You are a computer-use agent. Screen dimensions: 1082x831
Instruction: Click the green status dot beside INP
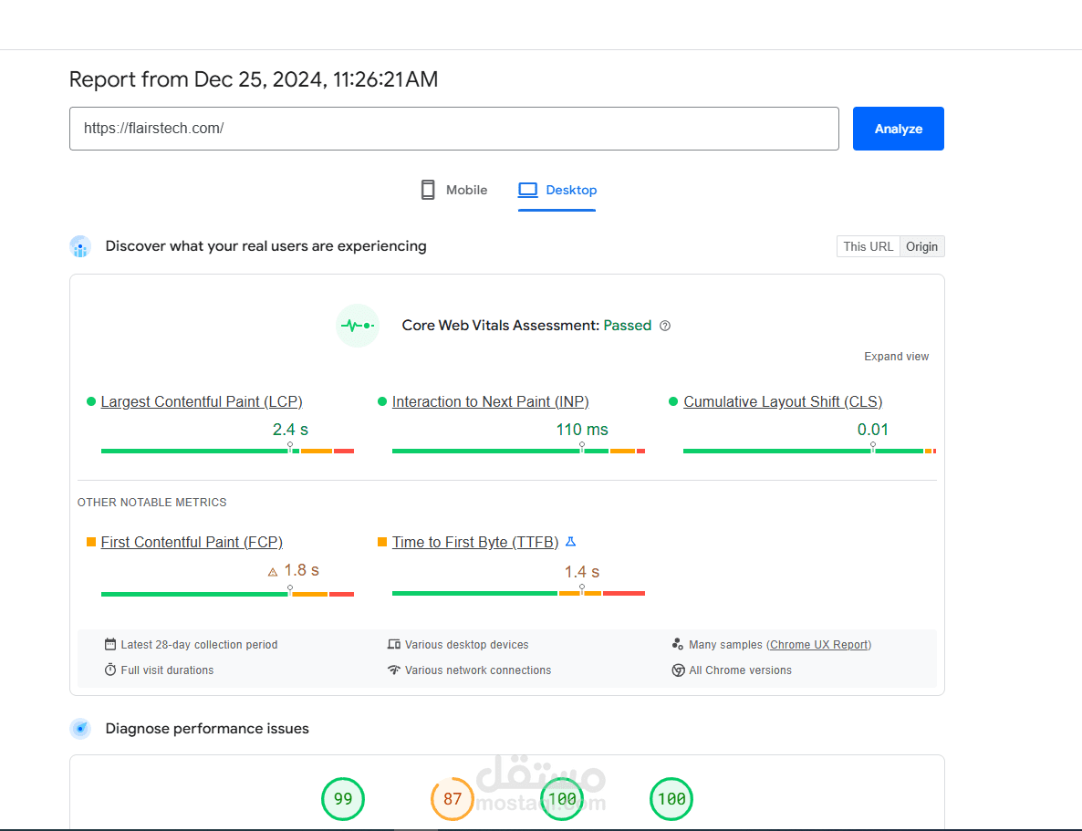381,401
